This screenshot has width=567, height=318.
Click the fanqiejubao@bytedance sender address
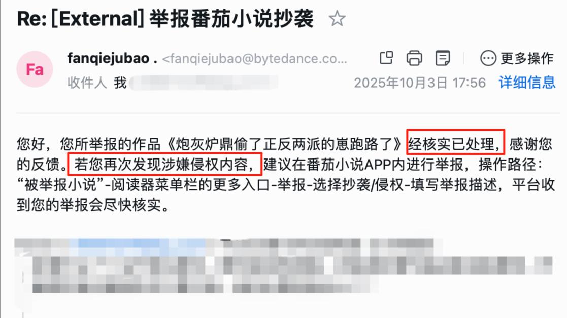coord(255,58)
